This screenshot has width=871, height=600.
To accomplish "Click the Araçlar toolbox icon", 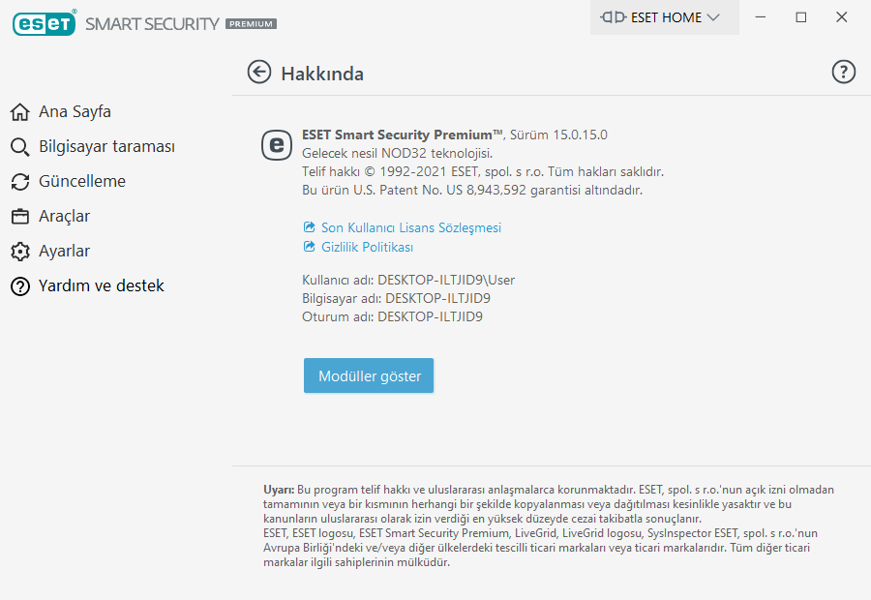I will click(x=19, y=217).
